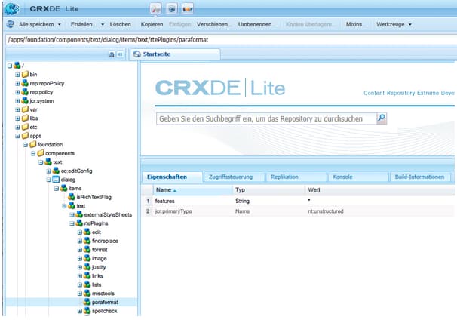Expand the rep:repoPolicy node
Viewport: 457px width, 320px height.
17,83
